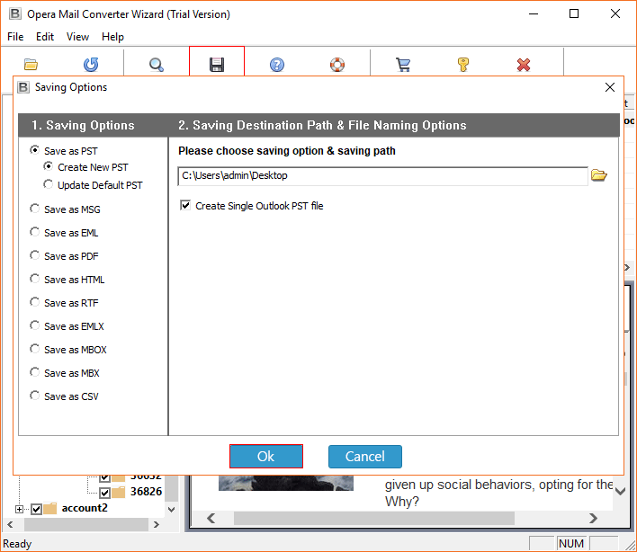Click the lifebuoy support icon
637x552 pixels.
[337, 65]
